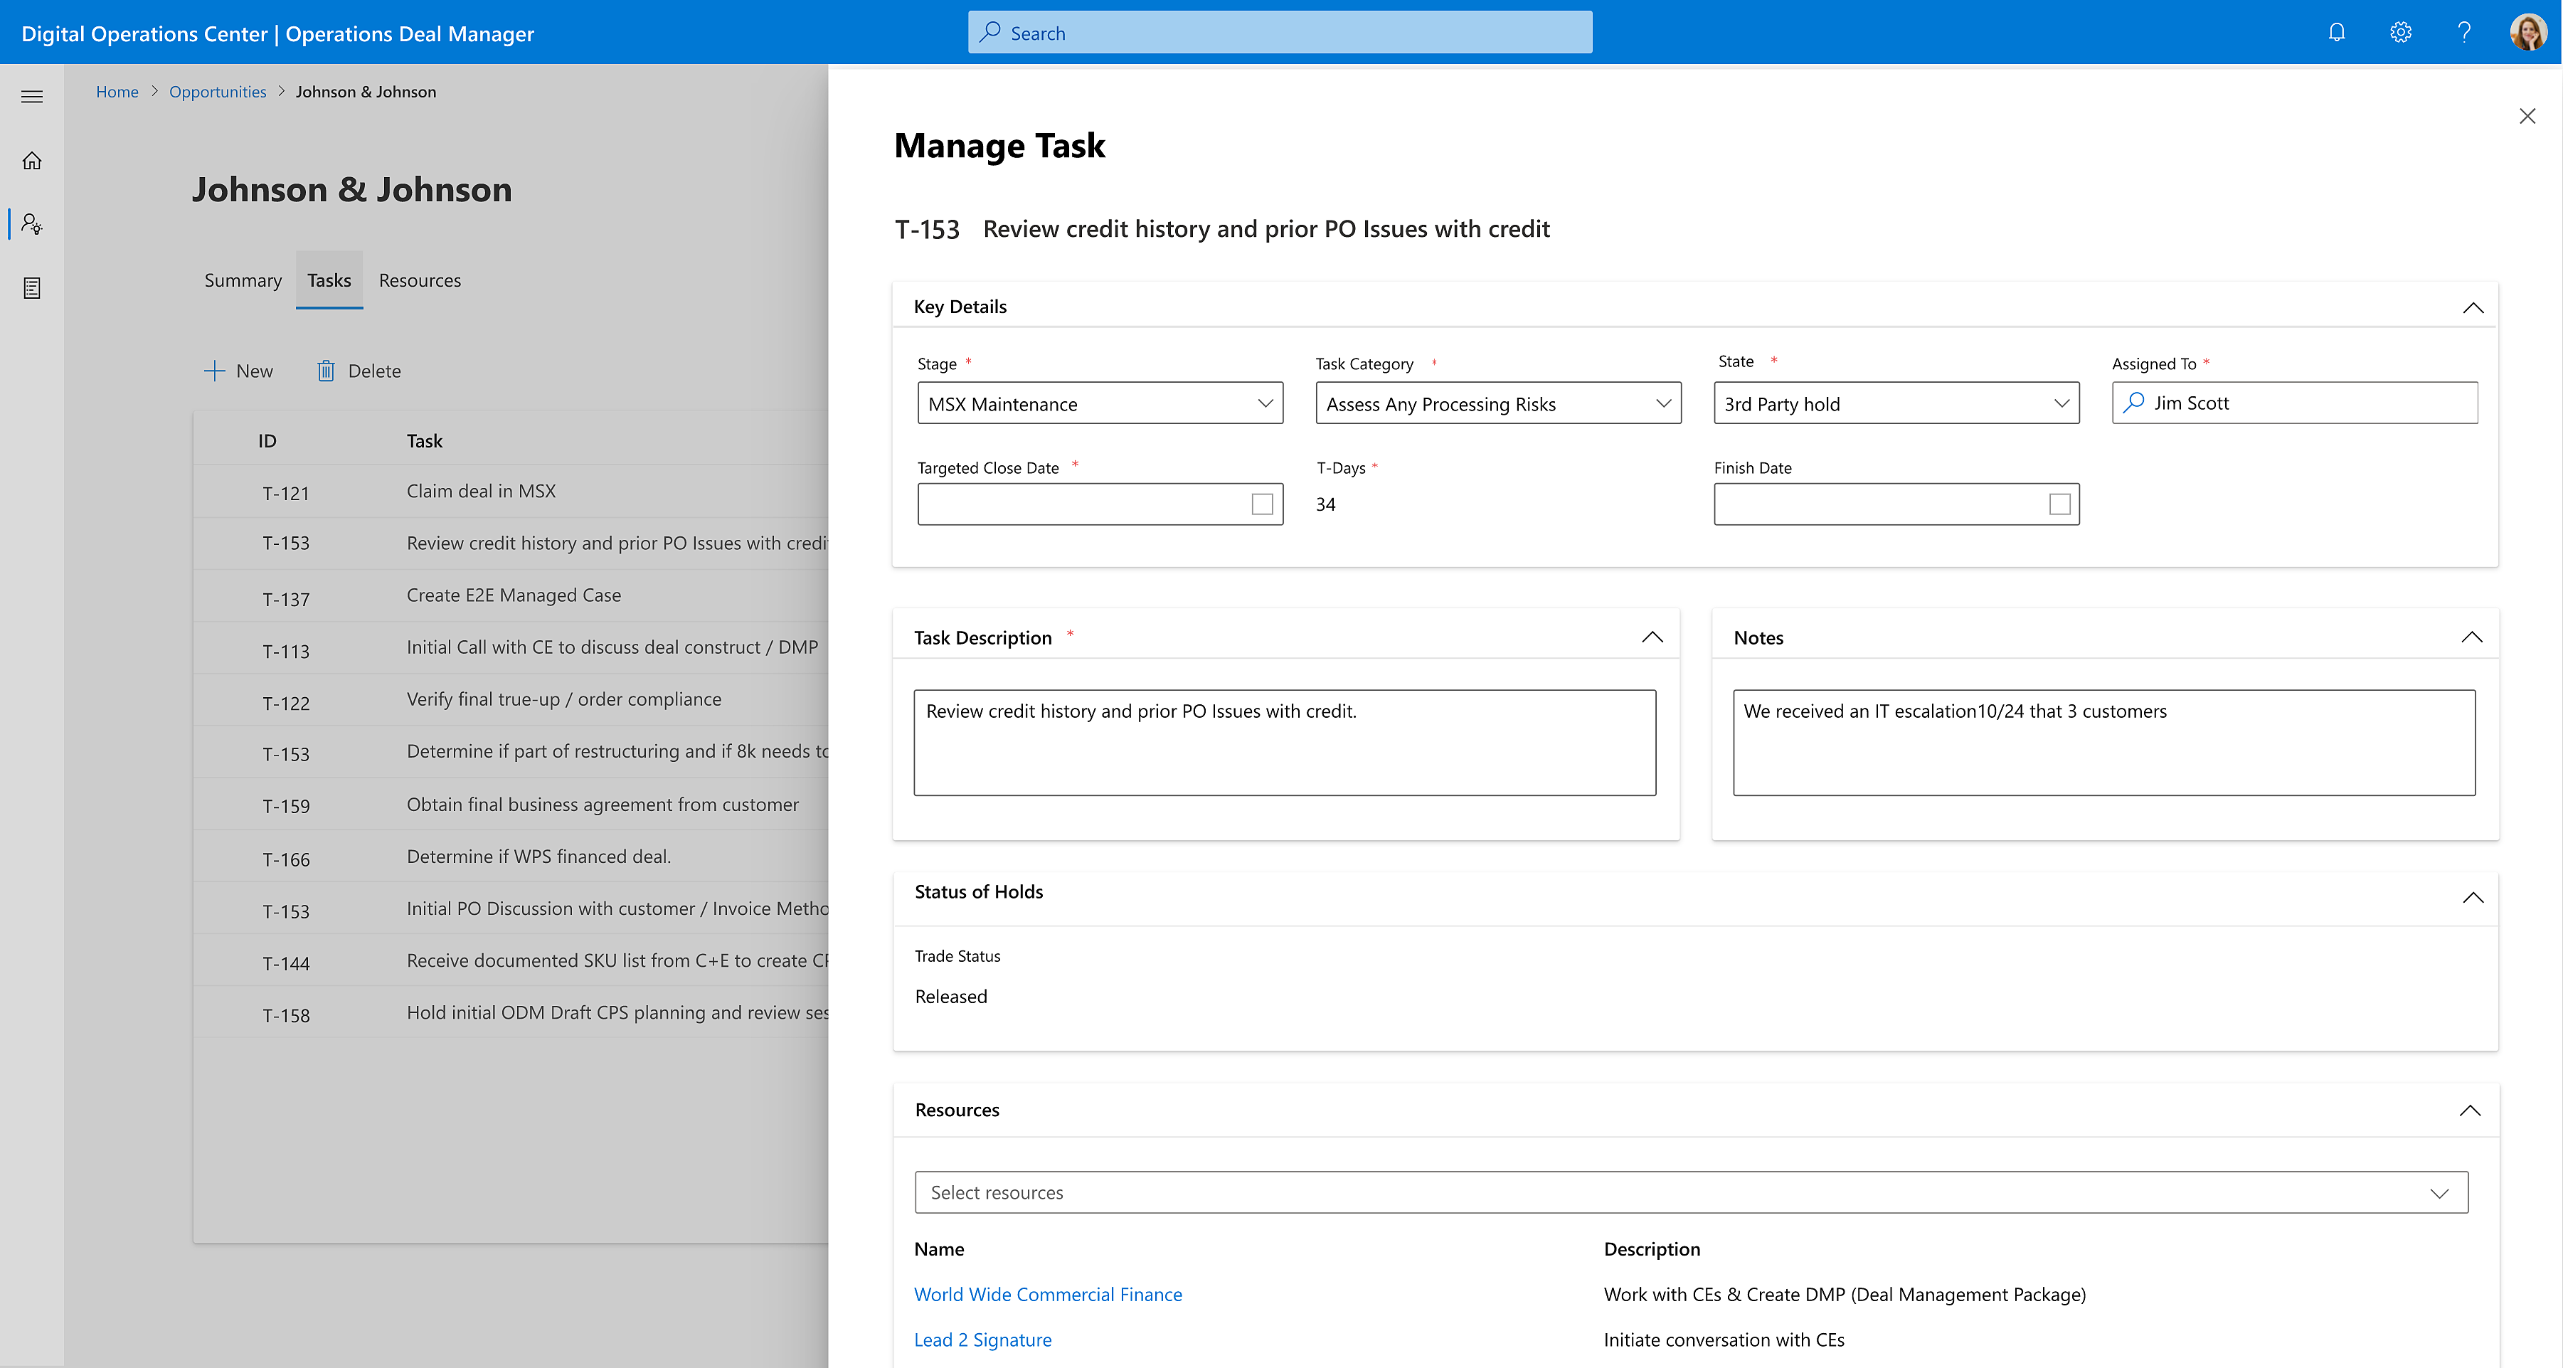The width and height of the screenshot is (2563, 1368).
Task: Switch to the Tasks tab
Action: (x=329, y=280)
